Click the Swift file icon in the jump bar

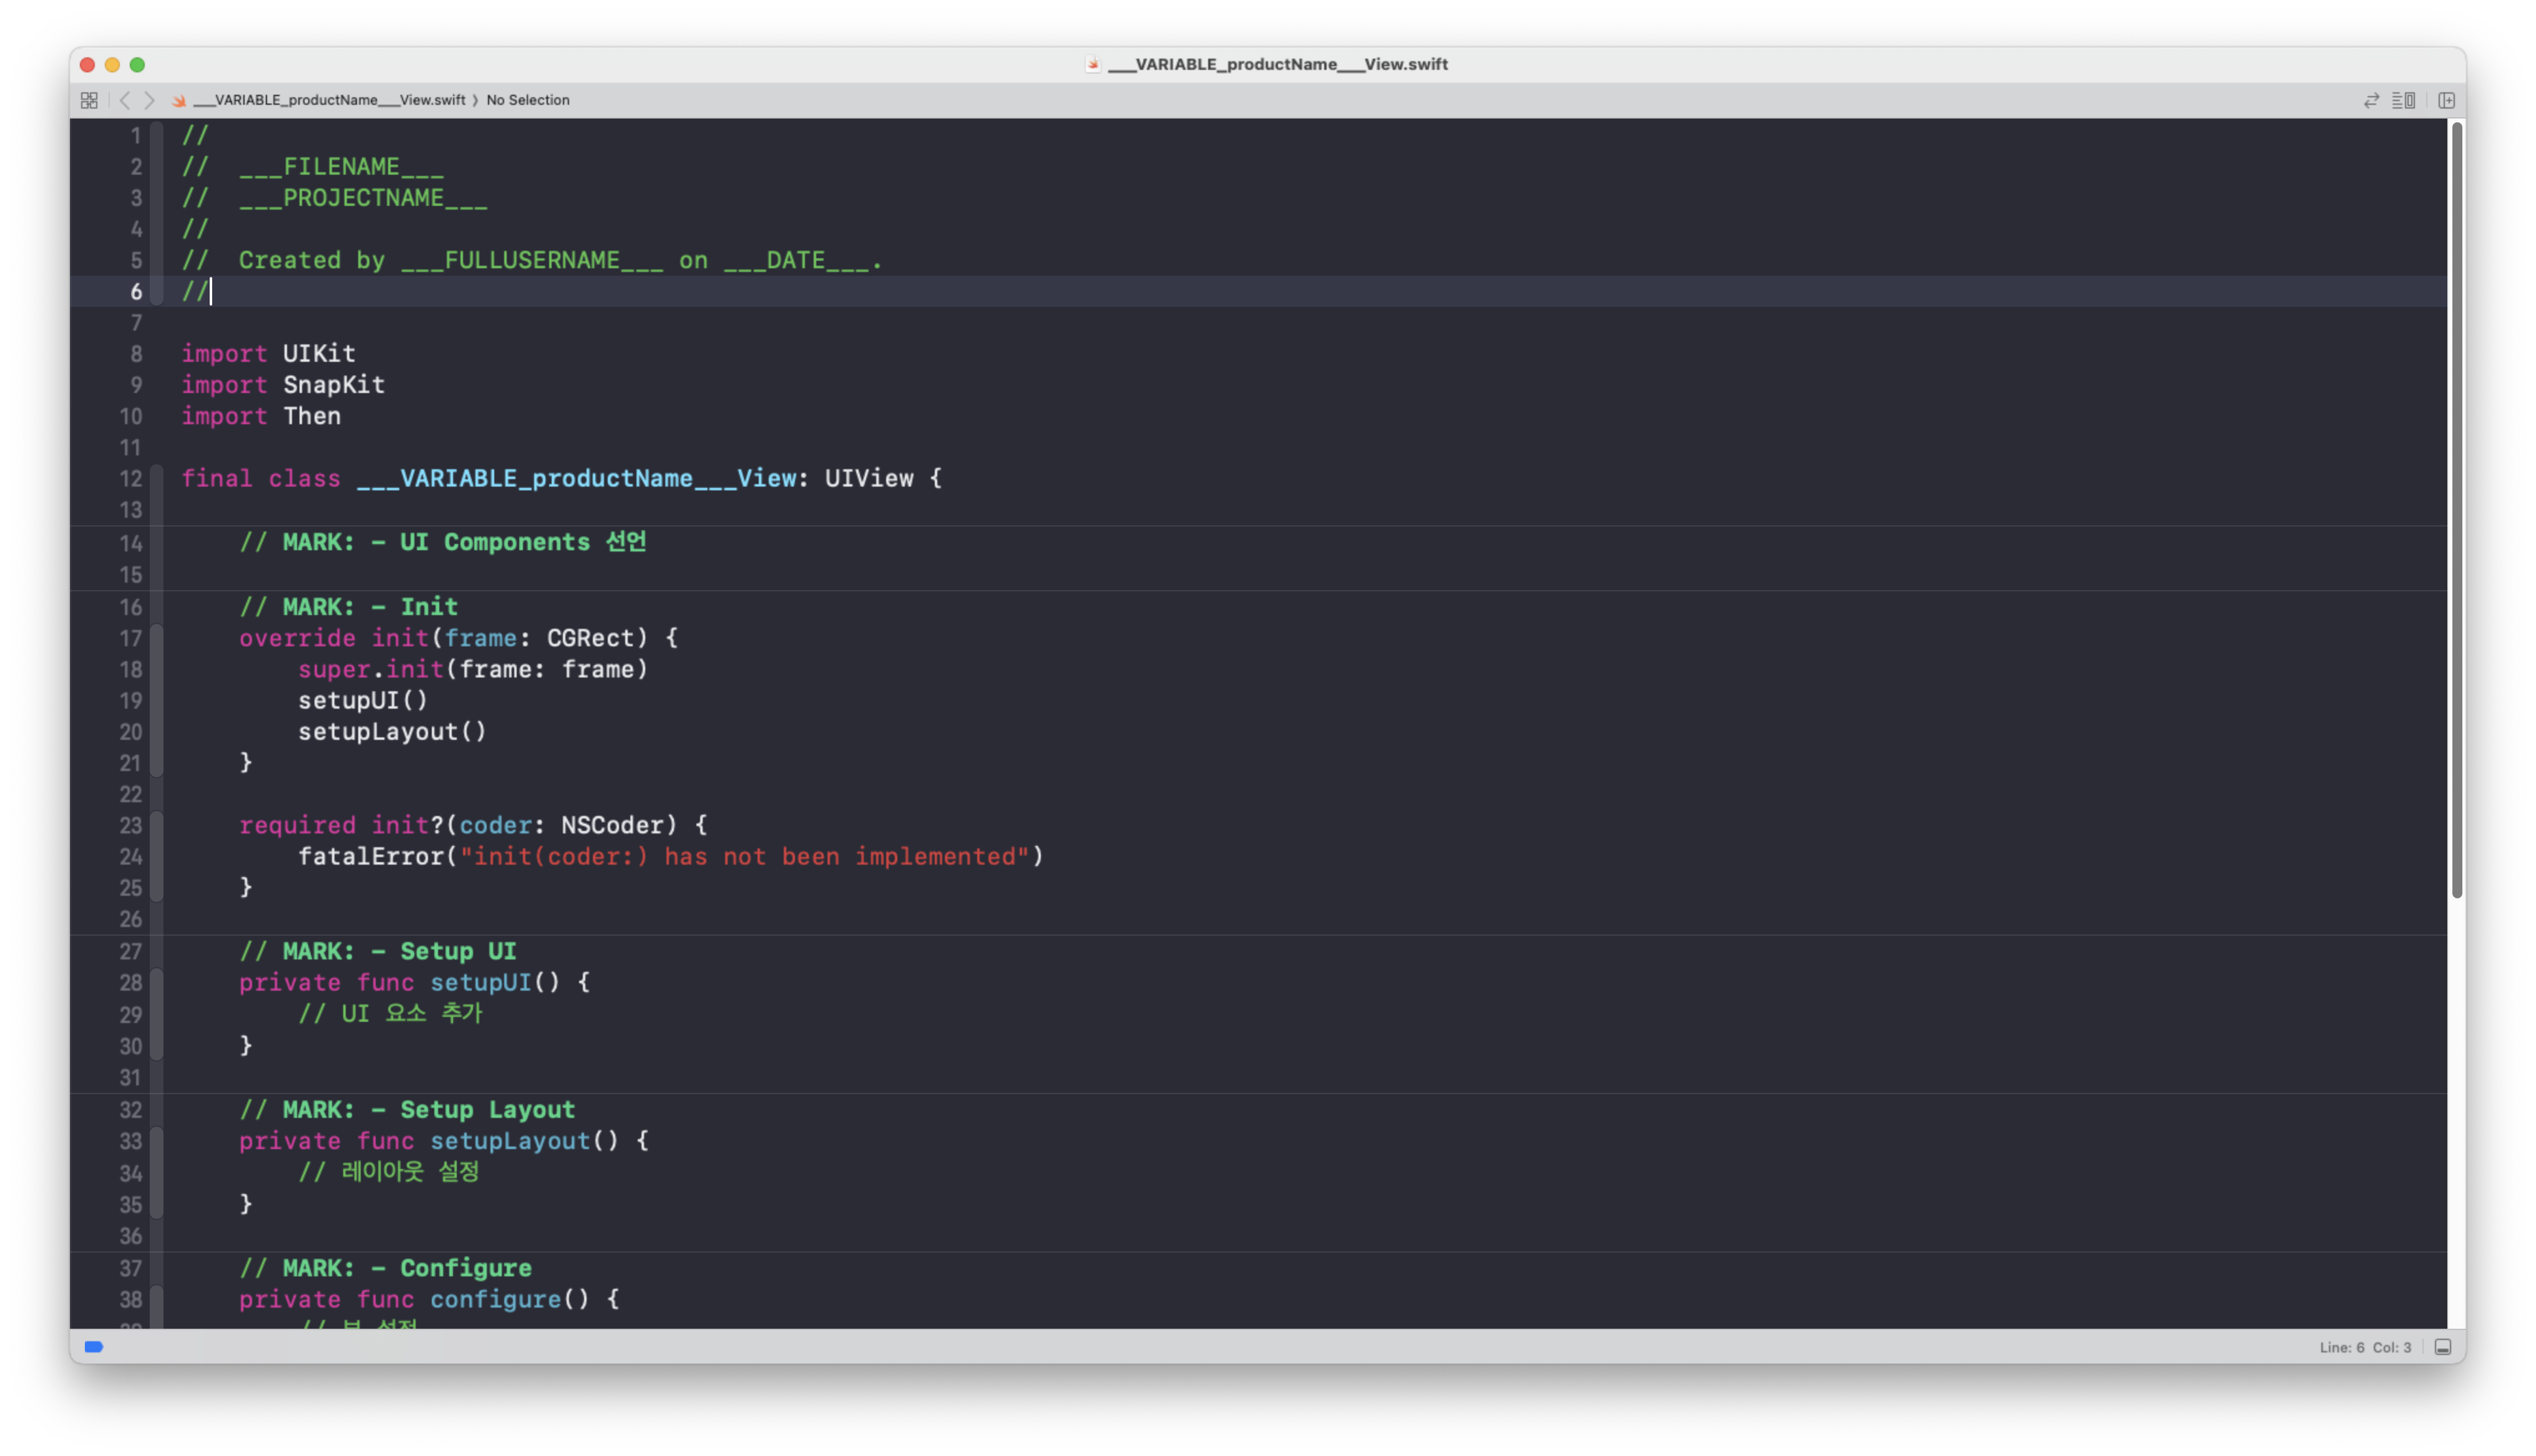179,100
